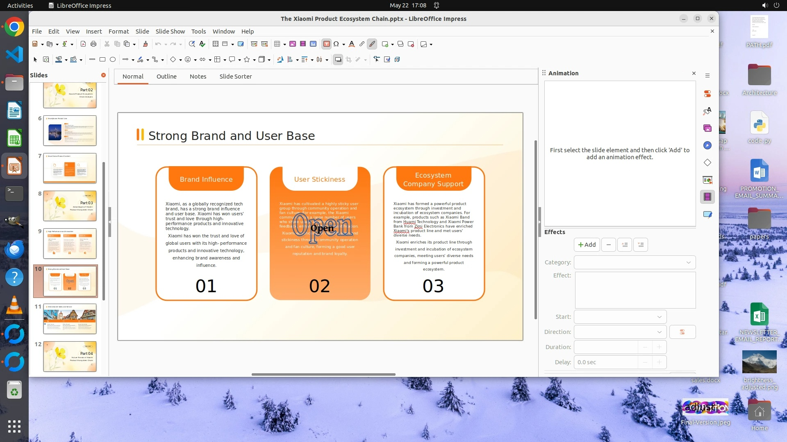Screen dimensions: 787x442
Task: Select the Ellipse drawing tool
Action: tap(113, 60)
